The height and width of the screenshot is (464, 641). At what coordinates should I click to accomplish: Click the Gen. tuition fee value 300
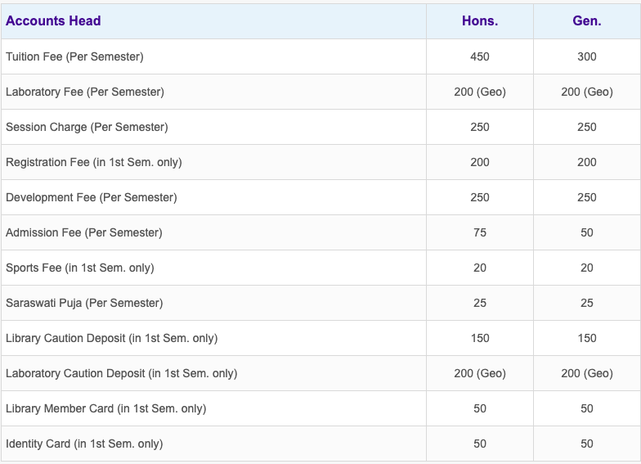pos(587,56)
